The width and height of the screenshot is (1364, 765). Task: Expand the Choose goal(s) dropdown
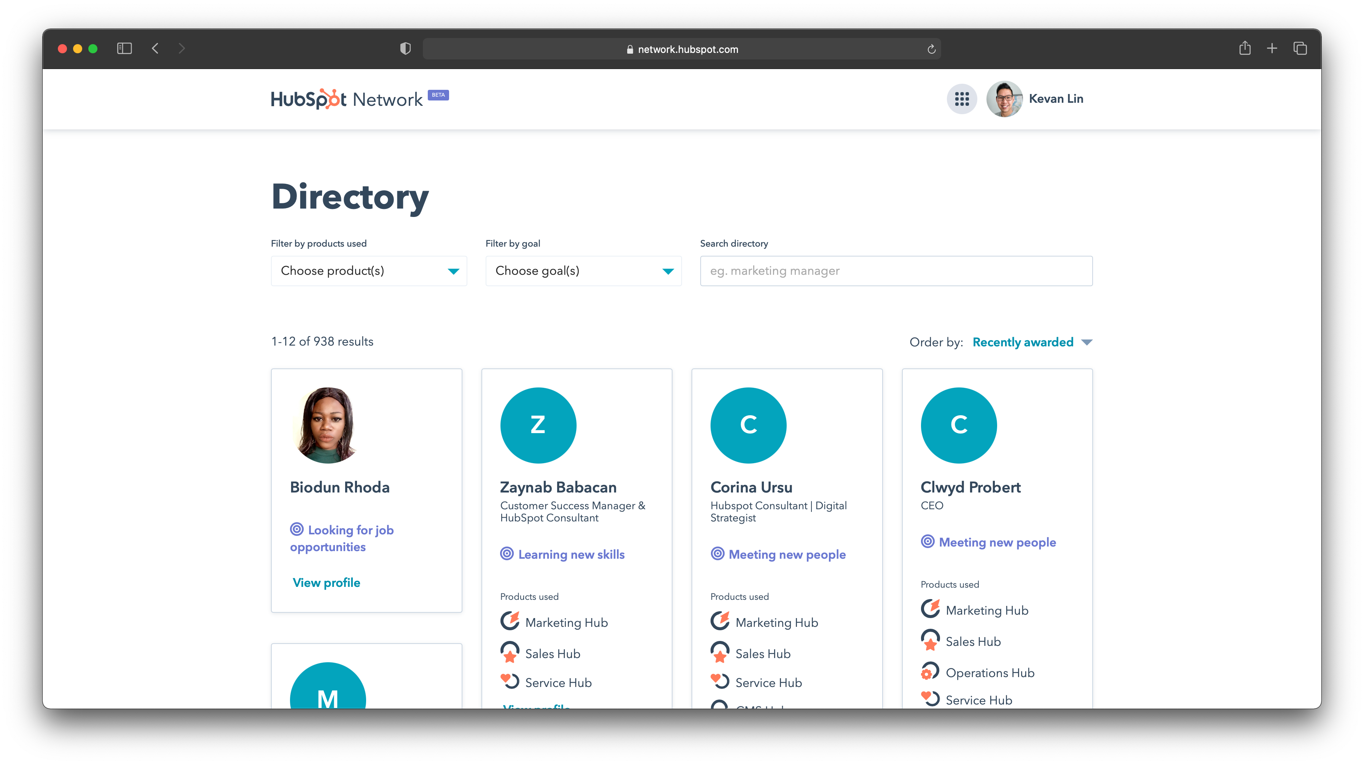click(x=583, y=271)
